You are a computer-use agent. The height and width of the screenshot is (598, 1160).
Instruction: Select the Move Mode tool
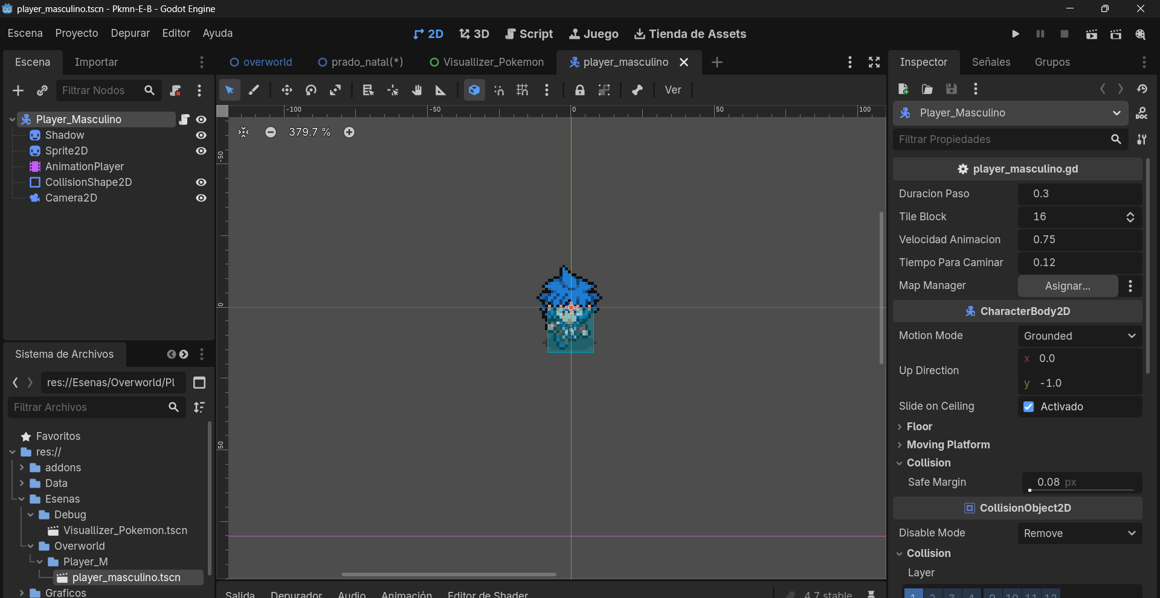coord(286,91)
